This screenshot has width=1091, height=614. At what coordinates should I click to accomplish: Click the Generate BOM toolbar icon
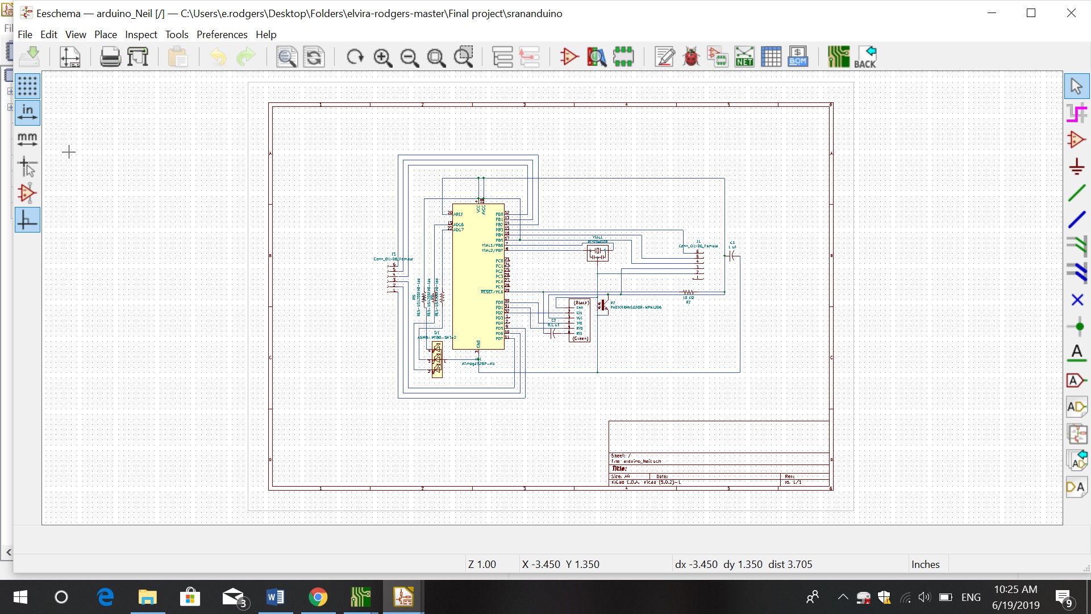coord(798,57)
